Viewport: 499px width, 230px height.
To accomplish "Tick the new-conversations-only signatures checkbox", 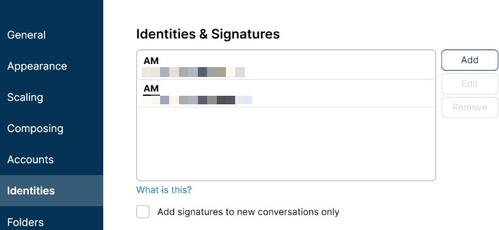I will (x=143, y=212).
